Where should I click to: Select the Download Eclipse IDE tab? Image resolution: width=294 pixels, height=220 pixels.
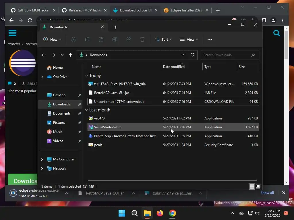click(135, 10)
